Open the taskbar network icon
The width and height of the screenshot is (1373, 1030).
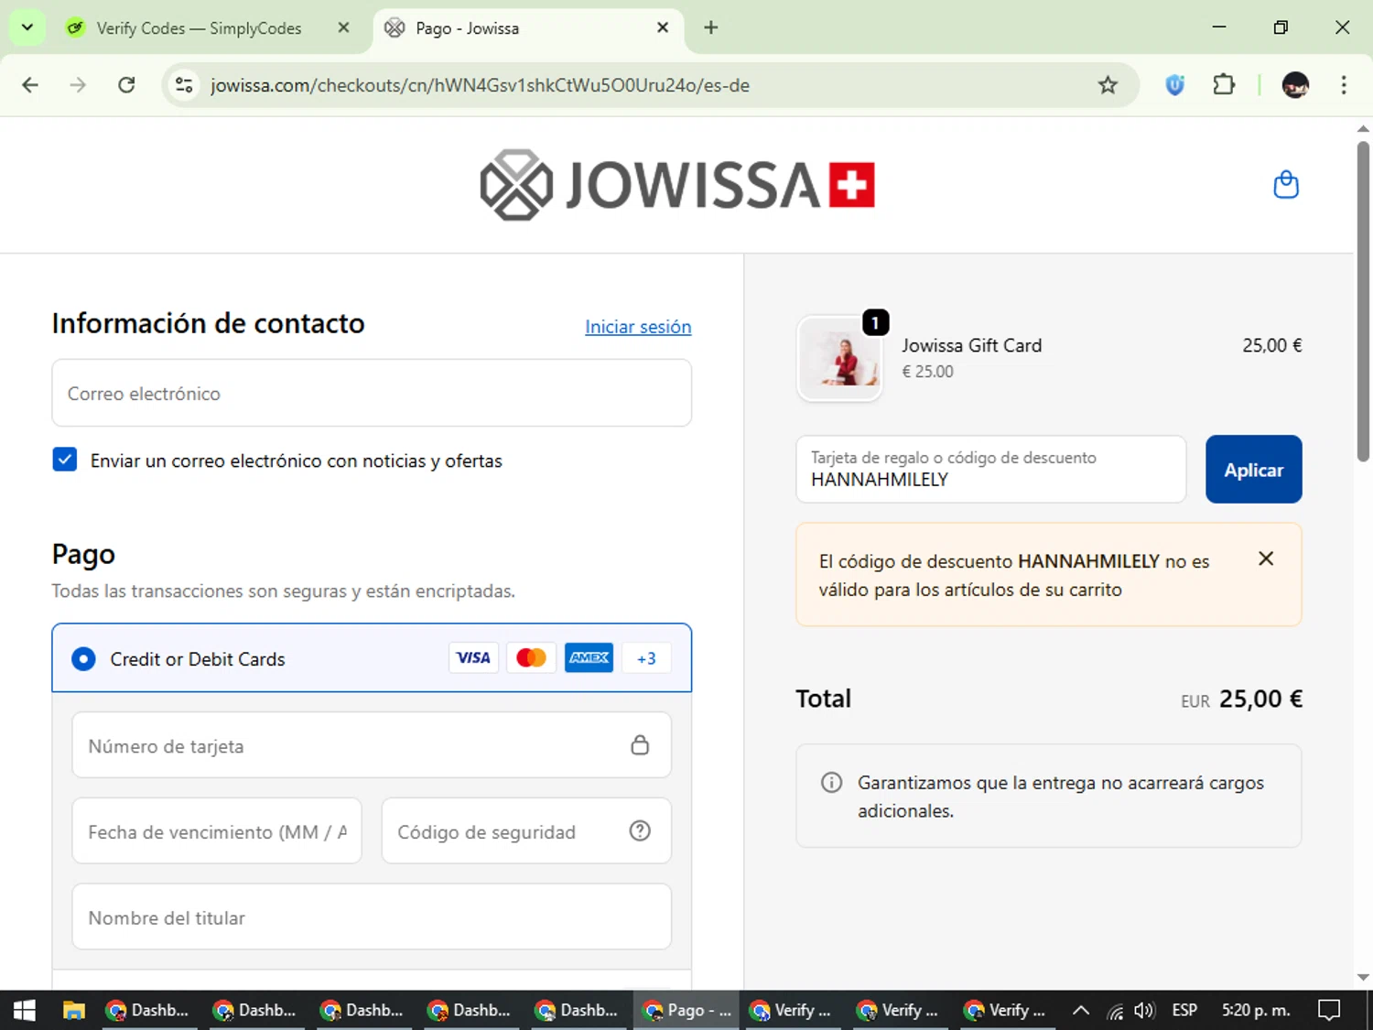pyautogui.click(x=1115, y=1011)
